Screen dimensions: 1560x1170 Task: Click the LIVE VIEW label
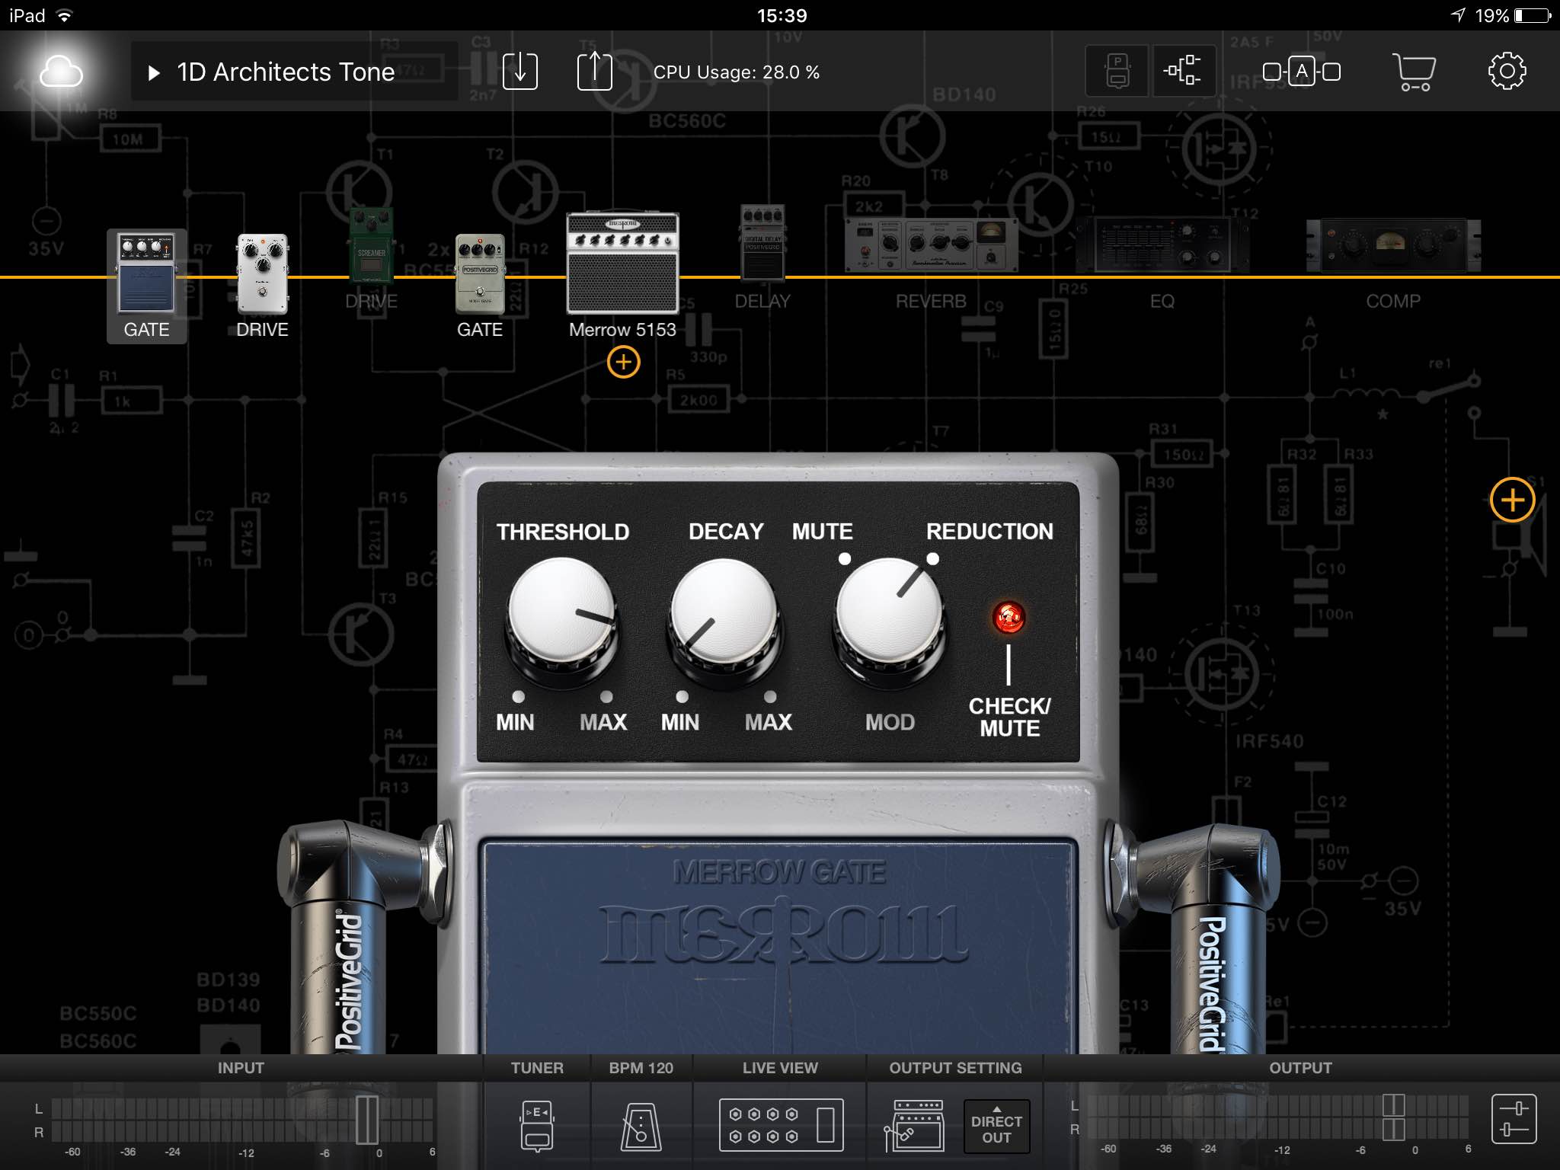click(780, 1068)
